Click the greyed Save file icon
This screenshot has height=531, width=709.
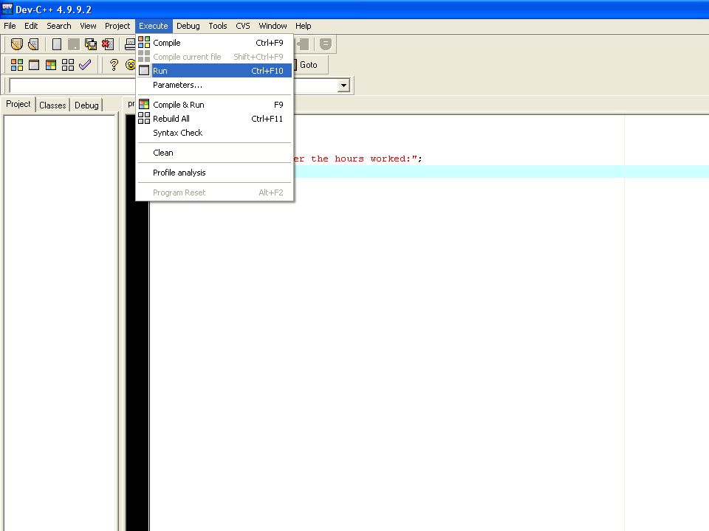click(x=73, y=44)
